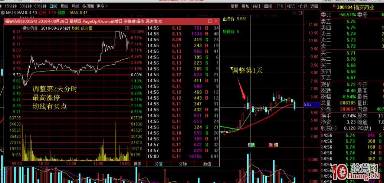The image size is (384, 183).
Task: Click the 成交量 legend in the intraday chart
Action: pos(87,29)
